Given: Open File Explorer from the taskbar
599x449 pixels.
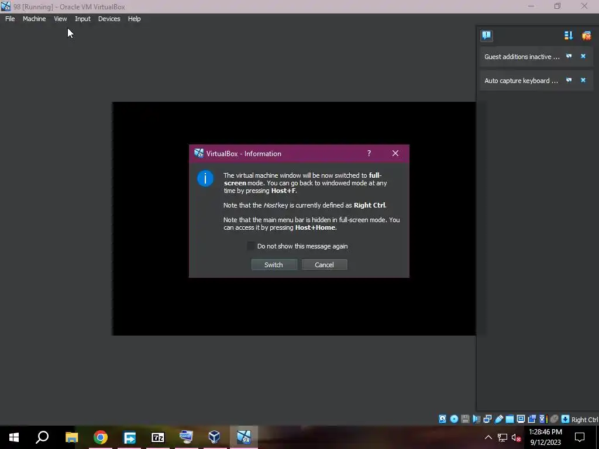Looking at the screenshot, I should click(71, 437).
